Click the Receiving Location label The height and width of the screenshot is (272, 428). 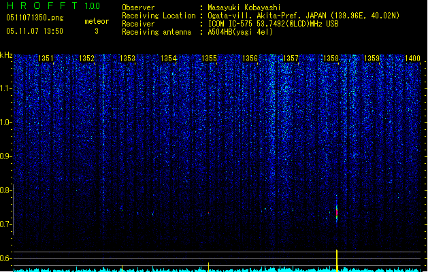(x=159, y=16)
